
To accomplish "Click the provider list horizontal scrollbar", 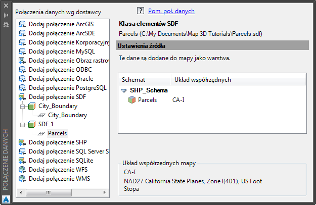I will pos(63,192).
